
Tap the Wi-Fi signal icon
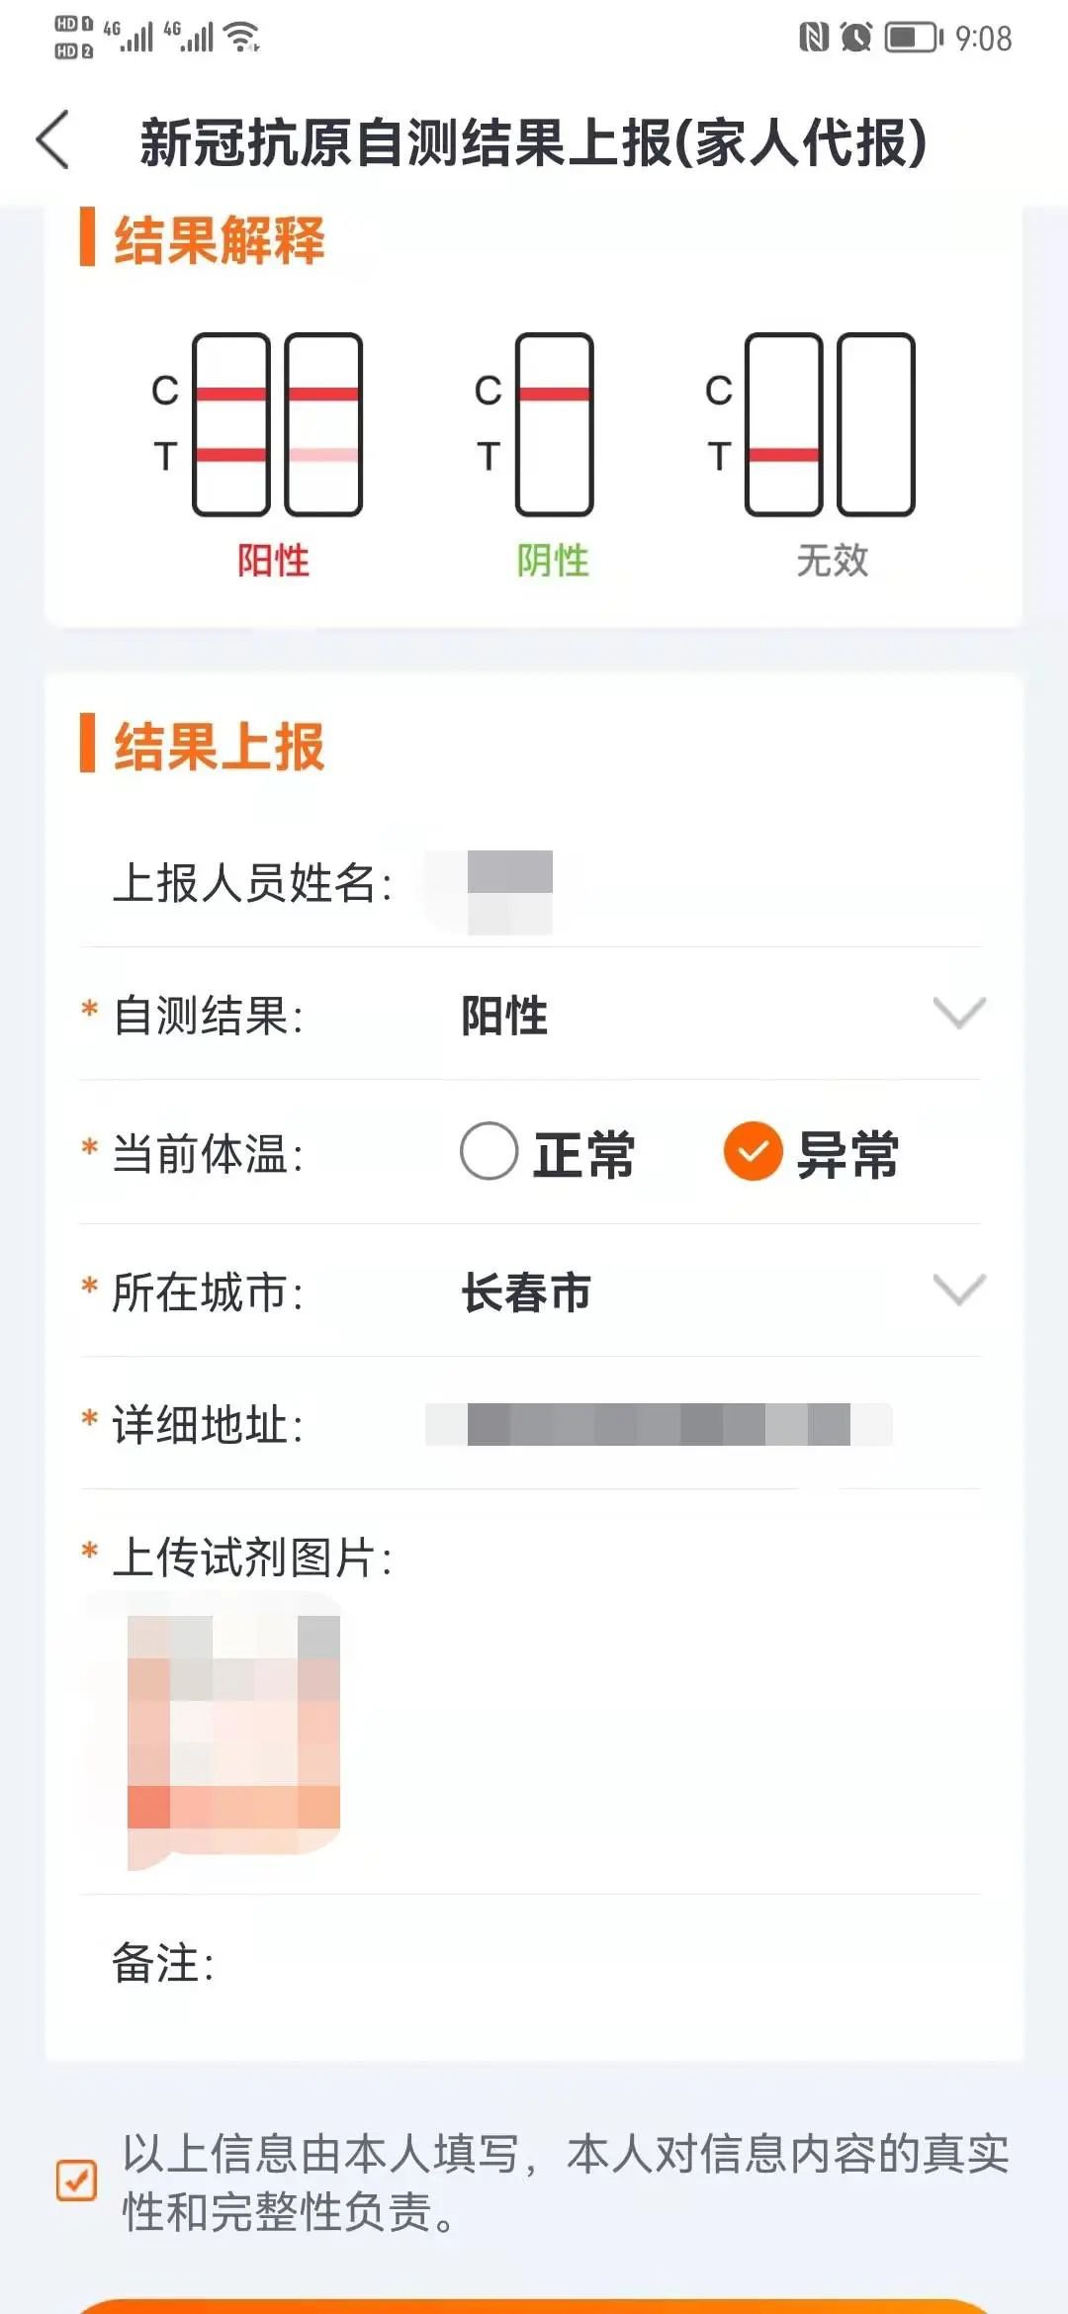242,38
